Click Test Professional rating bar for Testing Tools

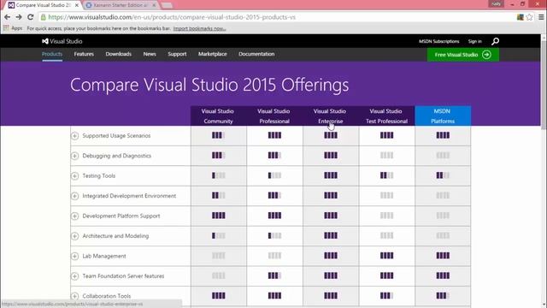point(386,175)
